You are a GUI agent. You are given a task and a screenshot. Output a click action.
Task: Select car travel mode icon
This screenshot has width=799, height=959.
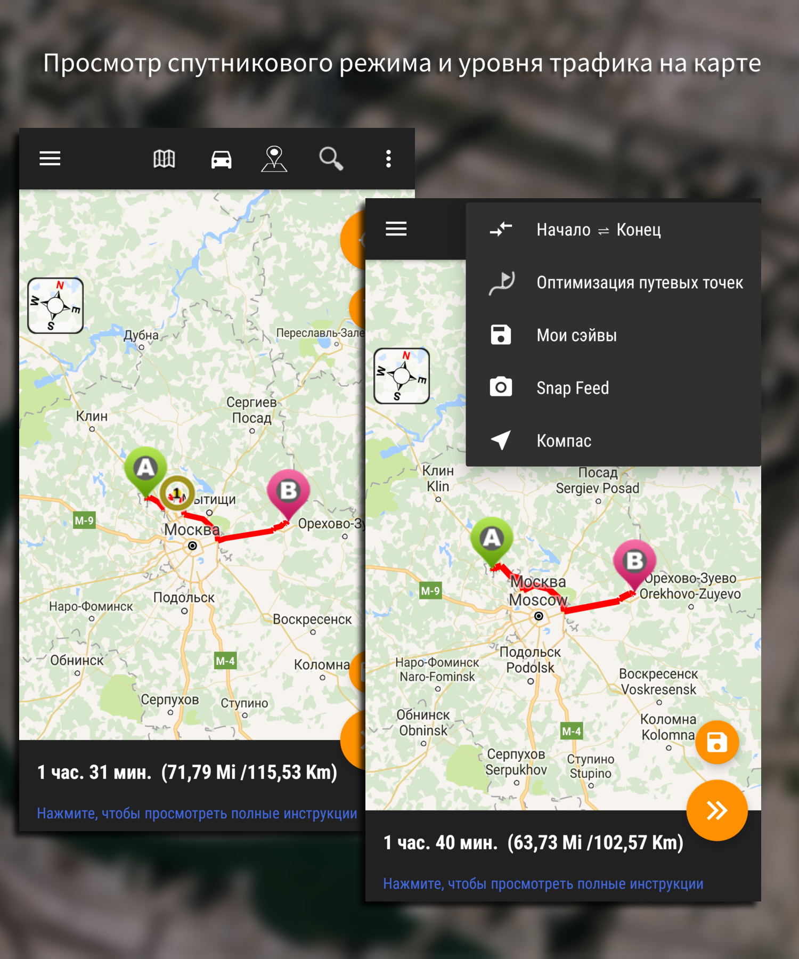(221, 159)
